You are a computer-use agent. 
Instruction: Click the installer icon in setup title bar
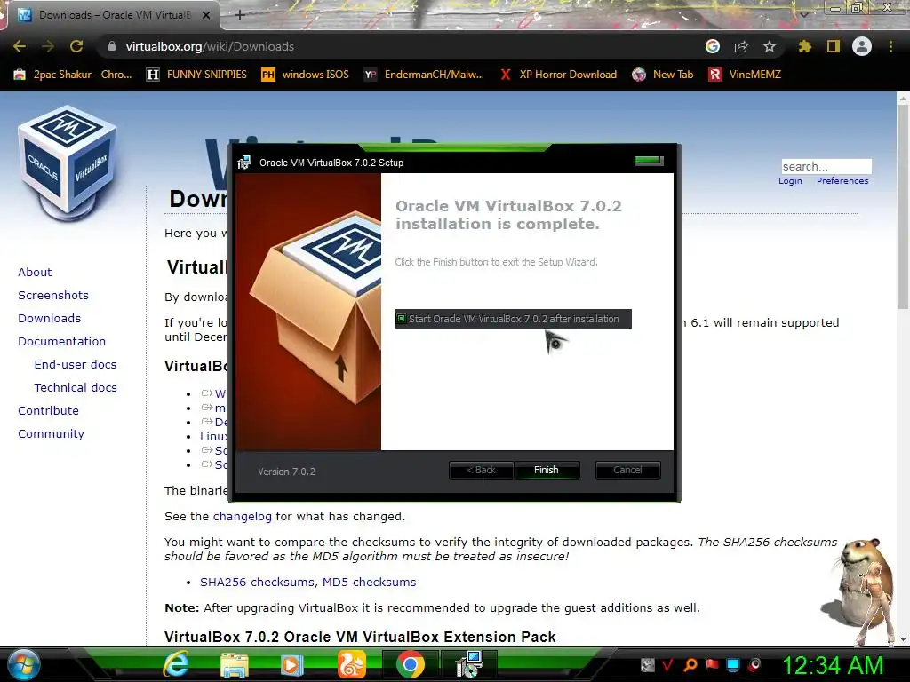point(244,163)
